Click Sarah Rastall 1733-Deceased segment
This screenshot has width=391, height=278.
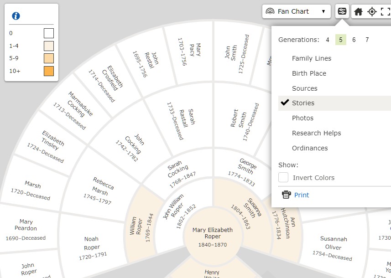pyautogui.click(x=181, y=121)
